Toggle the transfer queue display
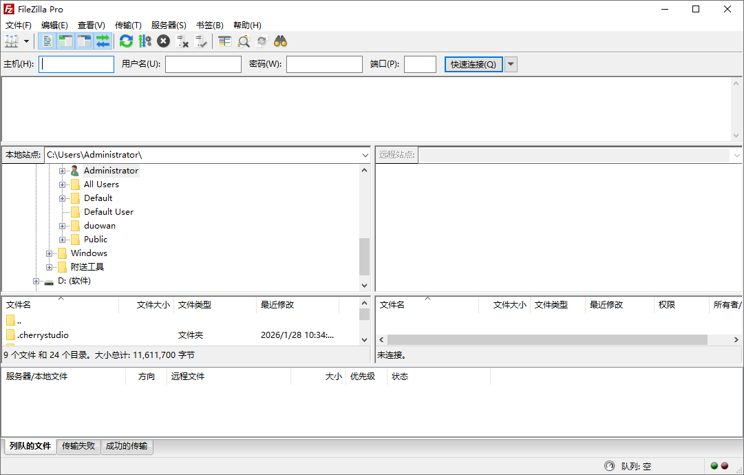Image resolution: width=744 pixels, height=475 pixels. click(x=103, y=41)
